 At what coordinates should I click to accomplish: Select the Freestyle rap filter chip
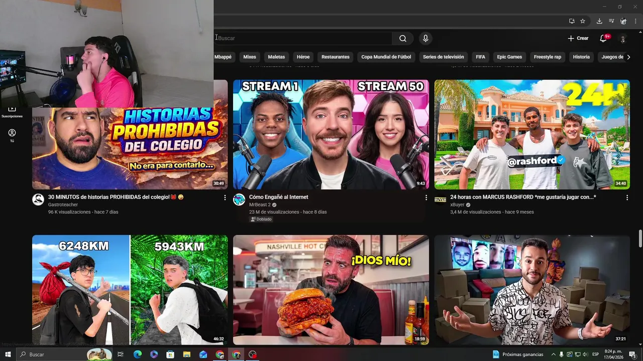pyautogui.click(x=548, y=57)
